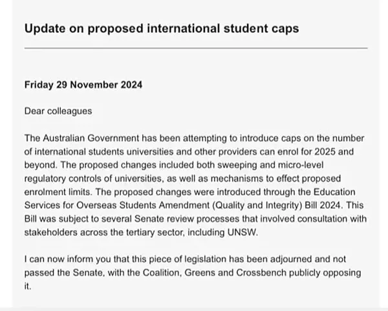Click the date "Friday 29 November 2024"
Viewport: 388px width, 311px height.
coord(83,85)
